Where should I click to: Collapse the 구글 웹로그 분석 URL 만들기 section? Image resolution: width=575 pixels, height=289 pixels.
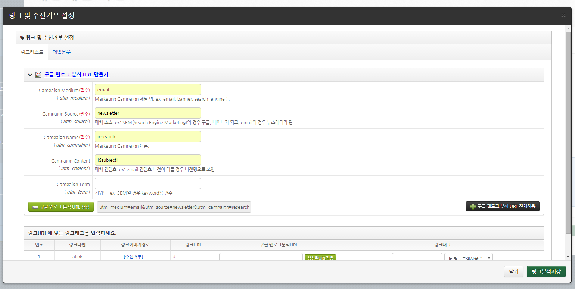(x=30, y=75)
